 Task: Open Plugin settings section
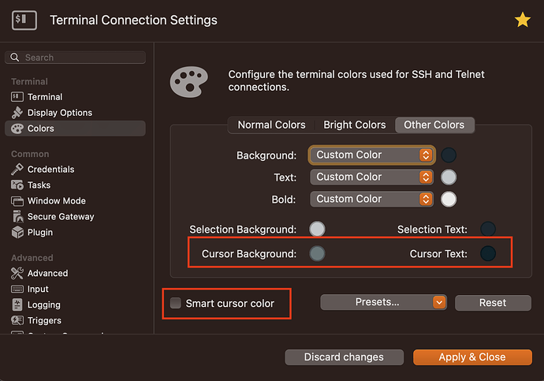pyautogui.click(x=39, y=233)
